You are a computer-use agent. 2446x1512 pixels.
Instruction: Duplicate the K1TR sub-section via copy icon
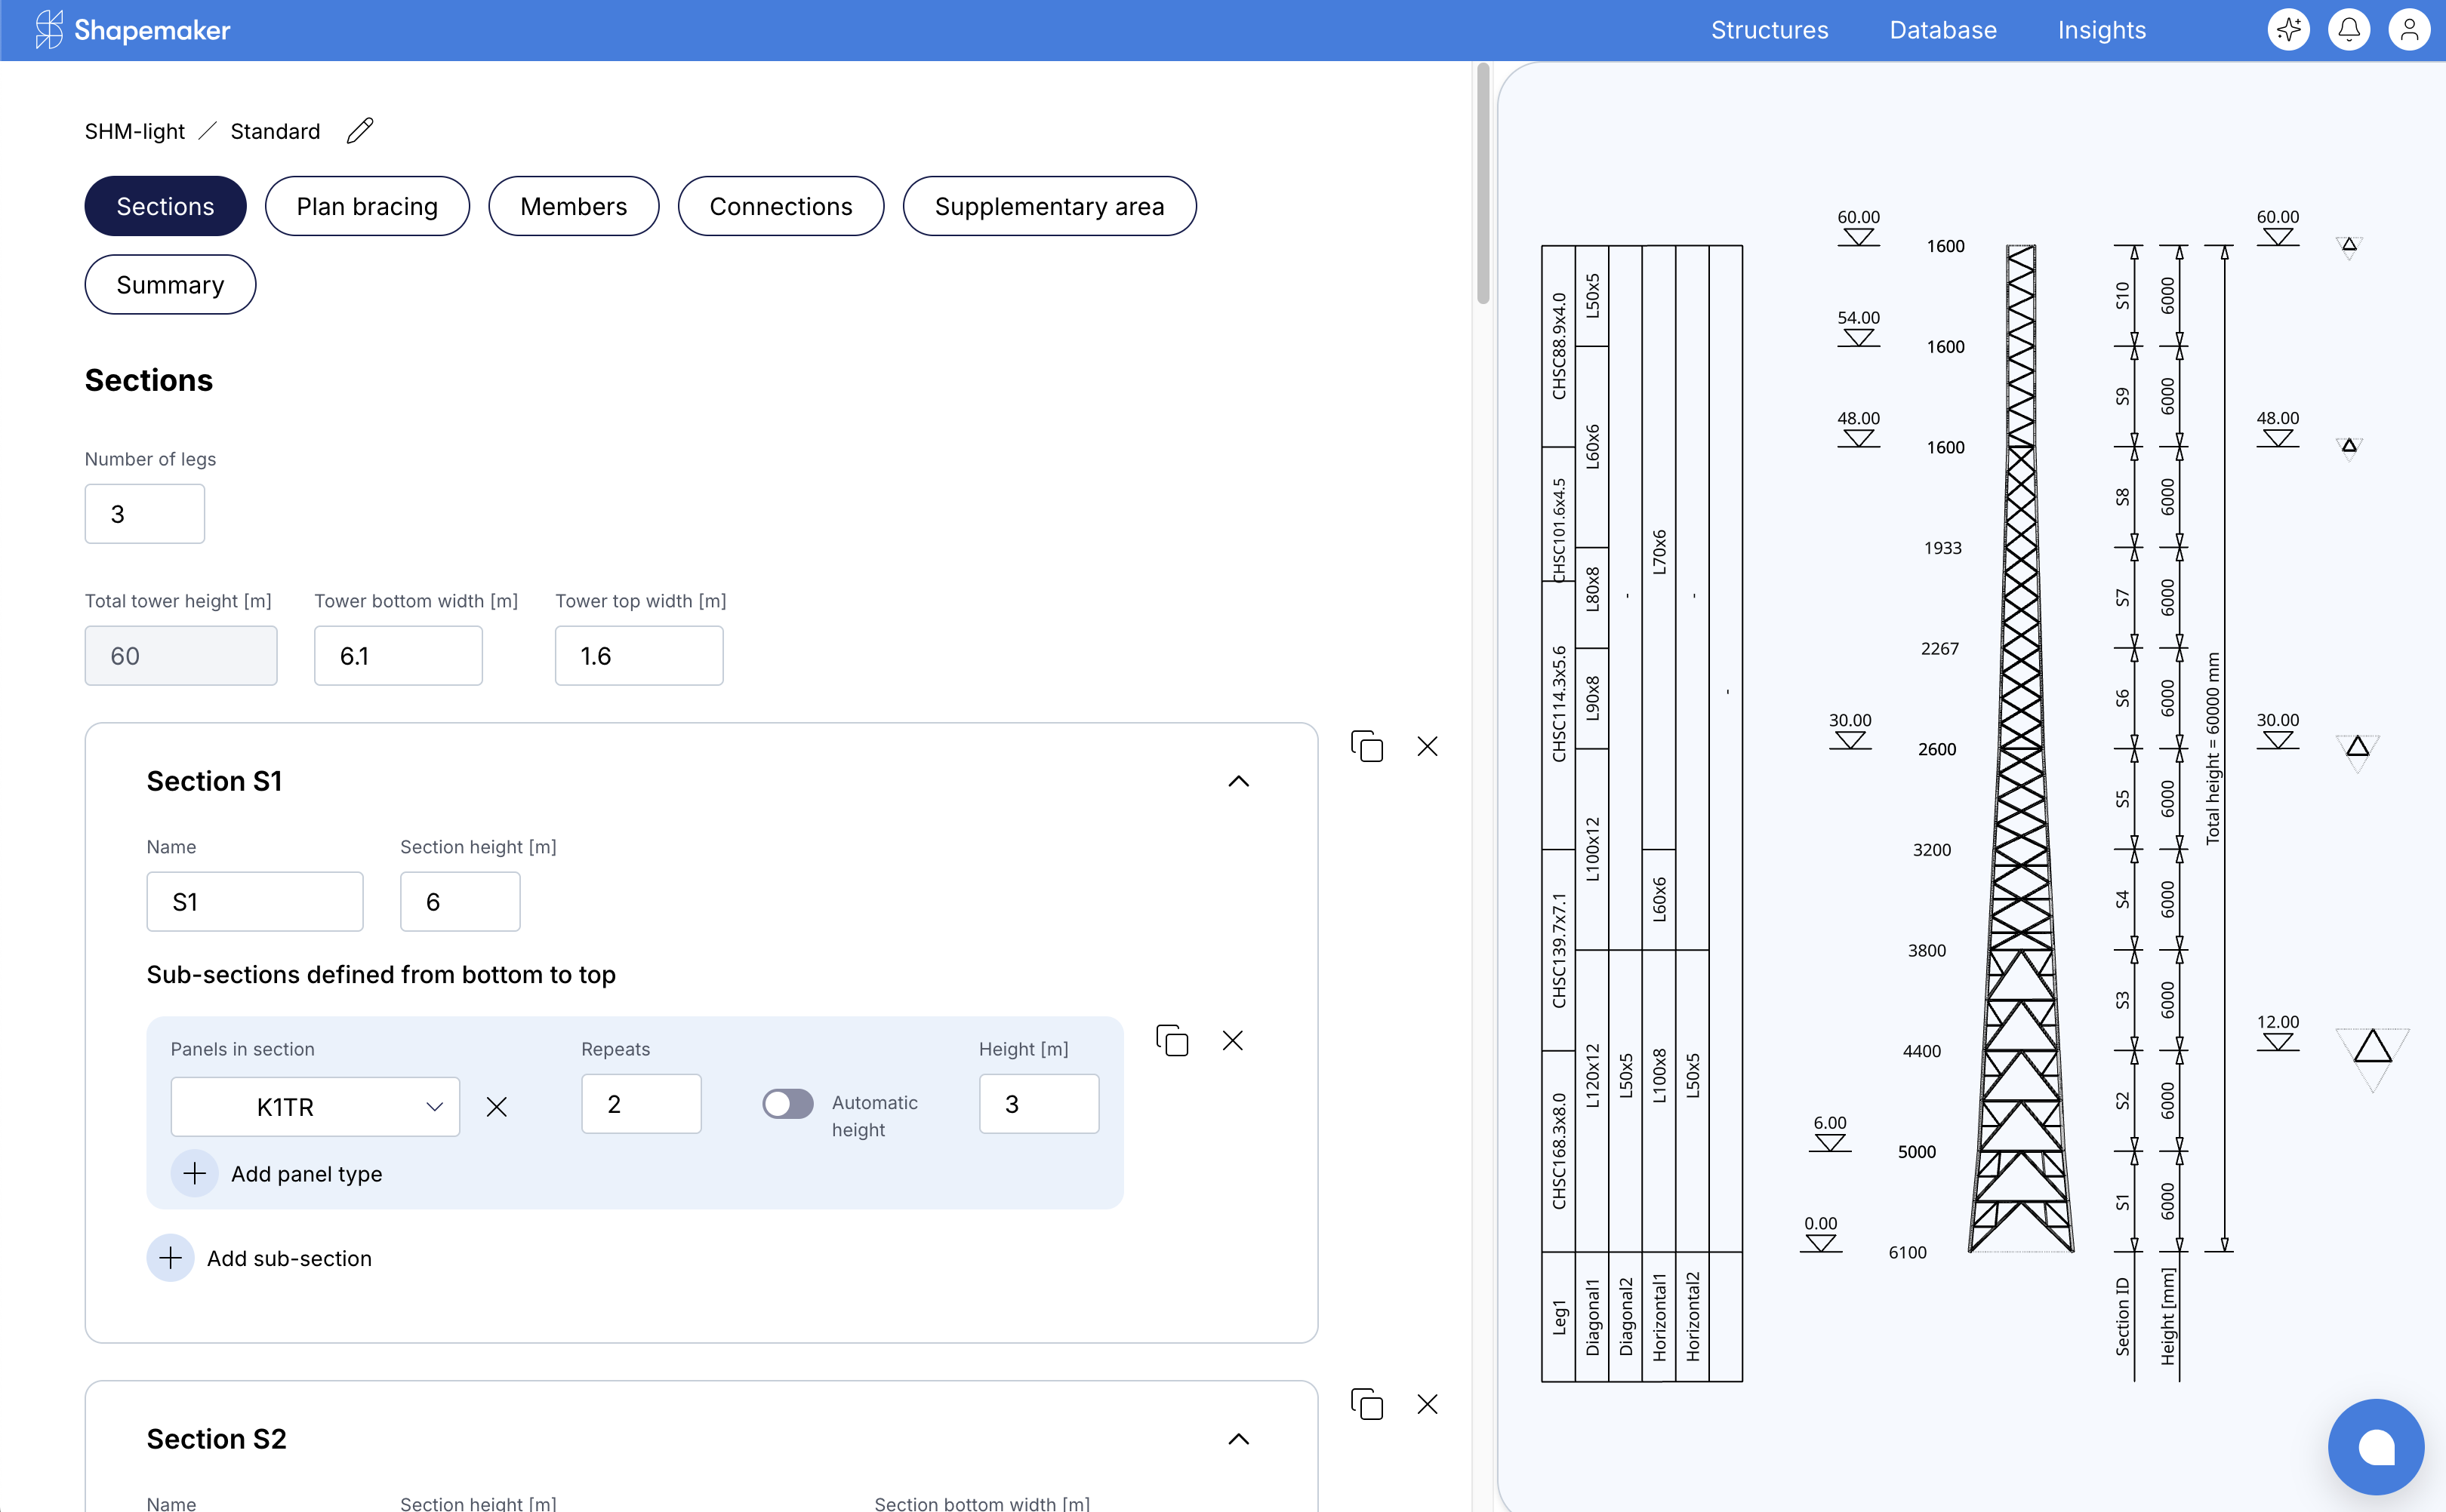point(1172,1041)
